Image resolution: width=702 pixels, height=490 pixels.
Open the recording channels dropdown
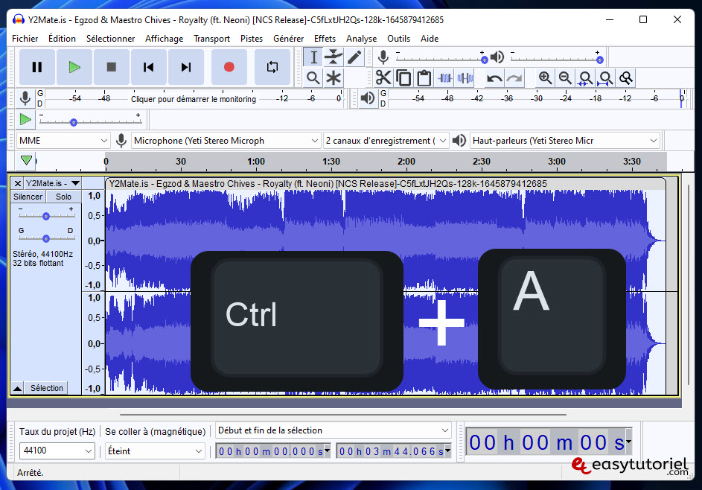point(386,141)
